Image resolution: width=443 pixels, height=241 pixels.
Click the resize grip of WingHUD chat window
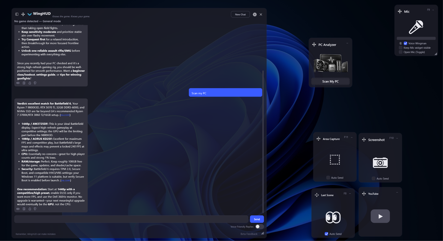tap(262, 234)
